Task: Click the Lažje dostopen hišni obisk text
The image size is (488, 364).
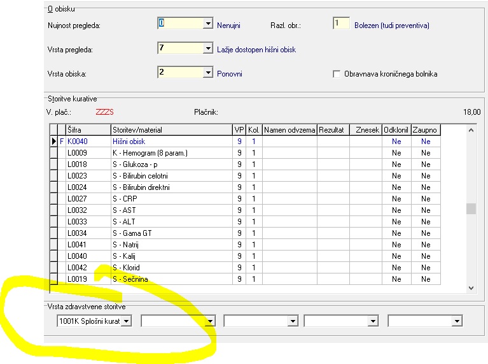Action: coord(256,50)
